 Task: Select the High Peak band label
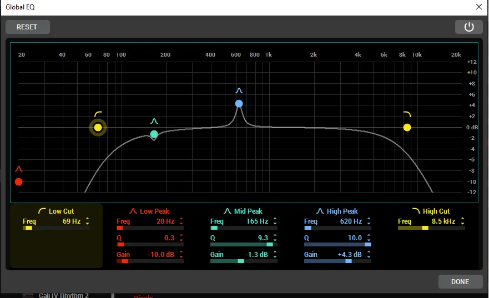click(x=342, y=211)
